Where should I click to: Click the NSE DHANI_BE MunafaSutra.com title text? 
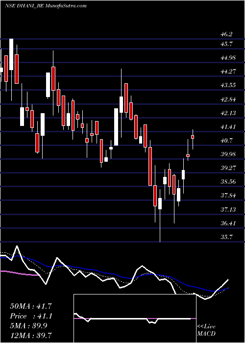tap(46, 6)
